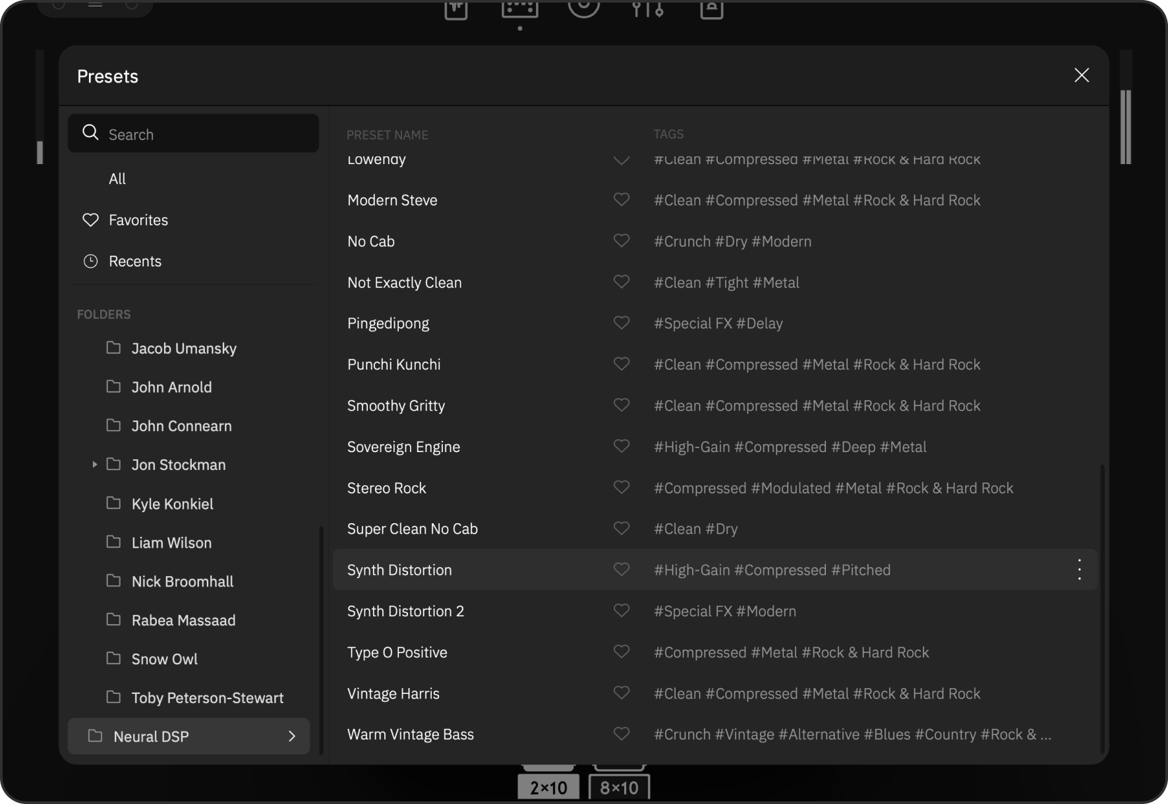Open the Favorites list
This screenshot has width=1168, height=804.
coord(138,220)
